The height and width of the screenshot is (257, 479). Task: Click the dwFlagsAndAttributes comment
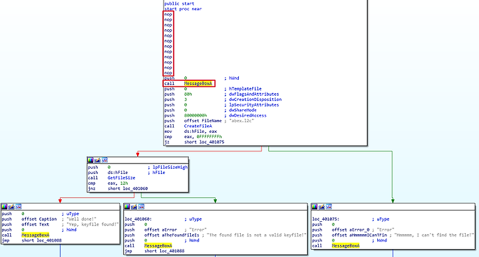254,94
